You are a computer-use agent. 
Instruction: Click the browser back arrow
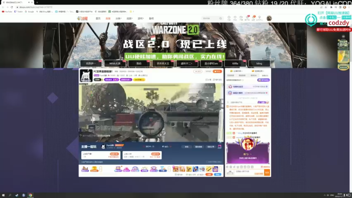click(3, 7)
